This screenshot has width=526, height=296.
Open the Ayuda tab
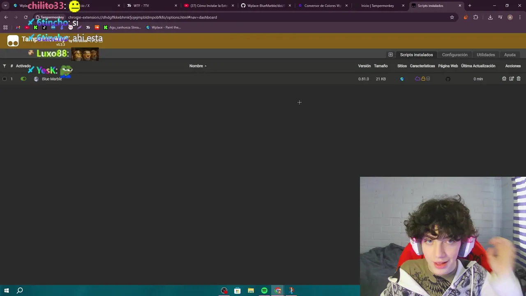[x=510, y=55]
